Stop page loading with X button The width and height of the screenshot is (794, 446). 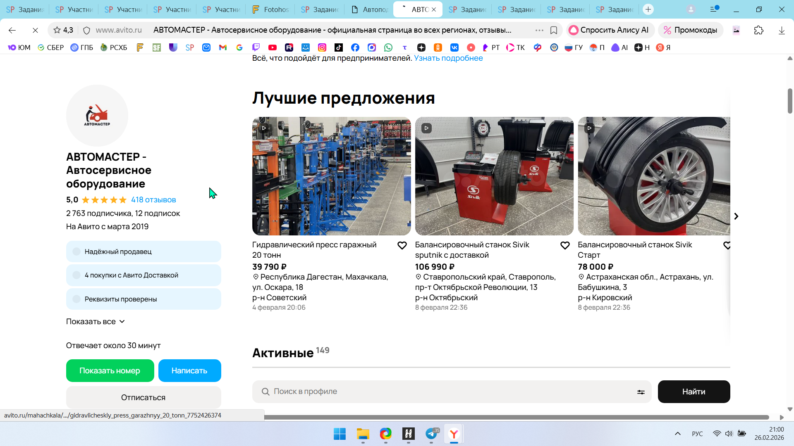[x=35, y=30]
